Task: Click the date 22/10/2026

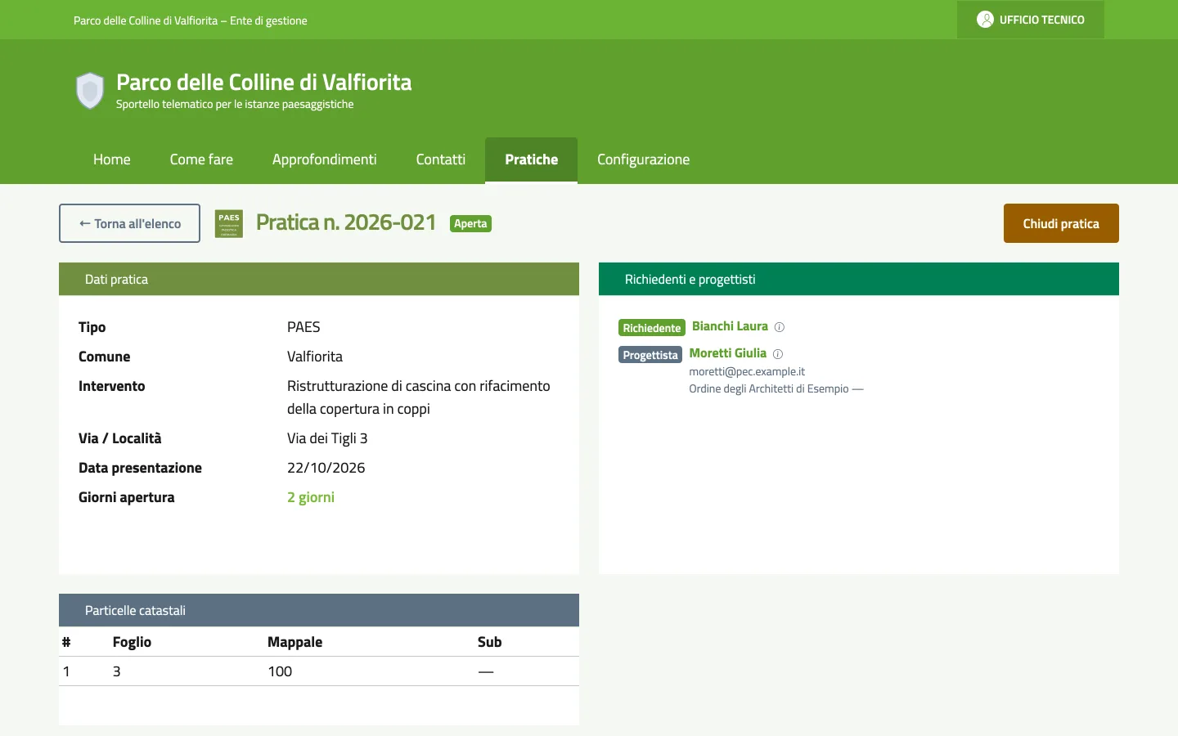Action: coord(326,468)
